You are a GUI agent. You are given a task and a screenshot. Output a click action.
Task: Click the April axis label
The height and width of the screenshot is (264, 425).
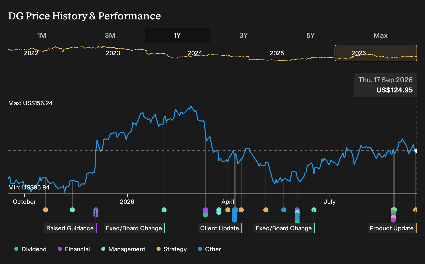point(228,202)
